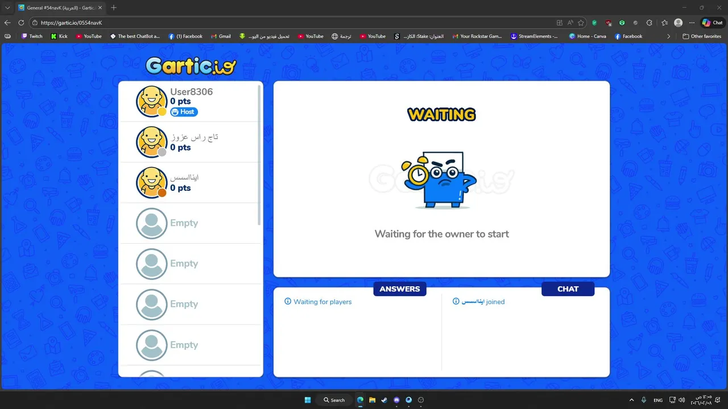Open the green hexagon heart extension
This screenshot has height=409, width=728.
click(x=622, y=23)
